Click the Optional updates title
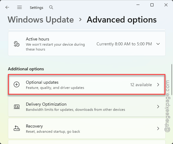This screenshot has height=144, width=173. point(42,83)
